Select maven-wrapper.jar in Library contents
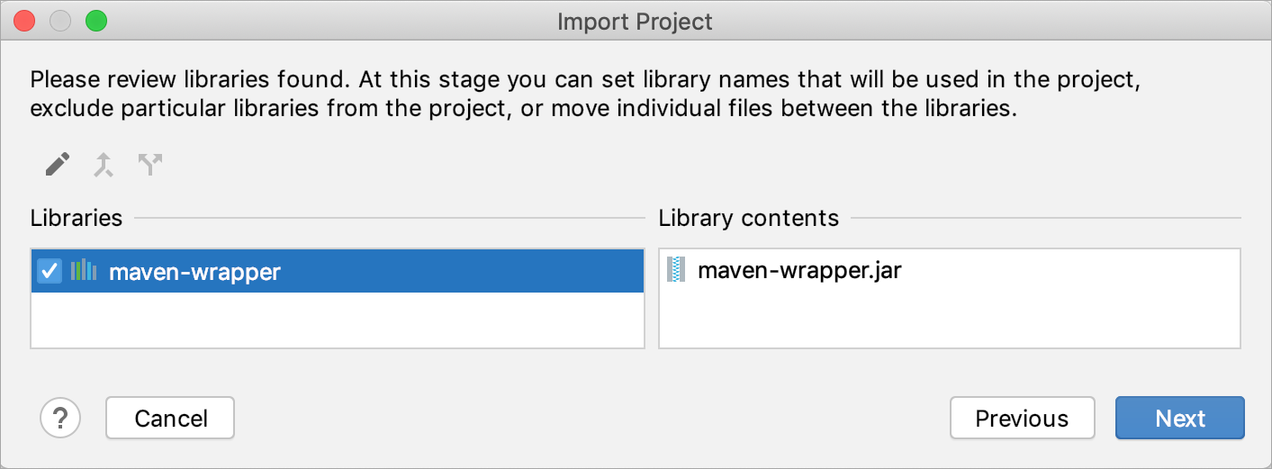The image size is (1272, 469). tap(799, 269)
